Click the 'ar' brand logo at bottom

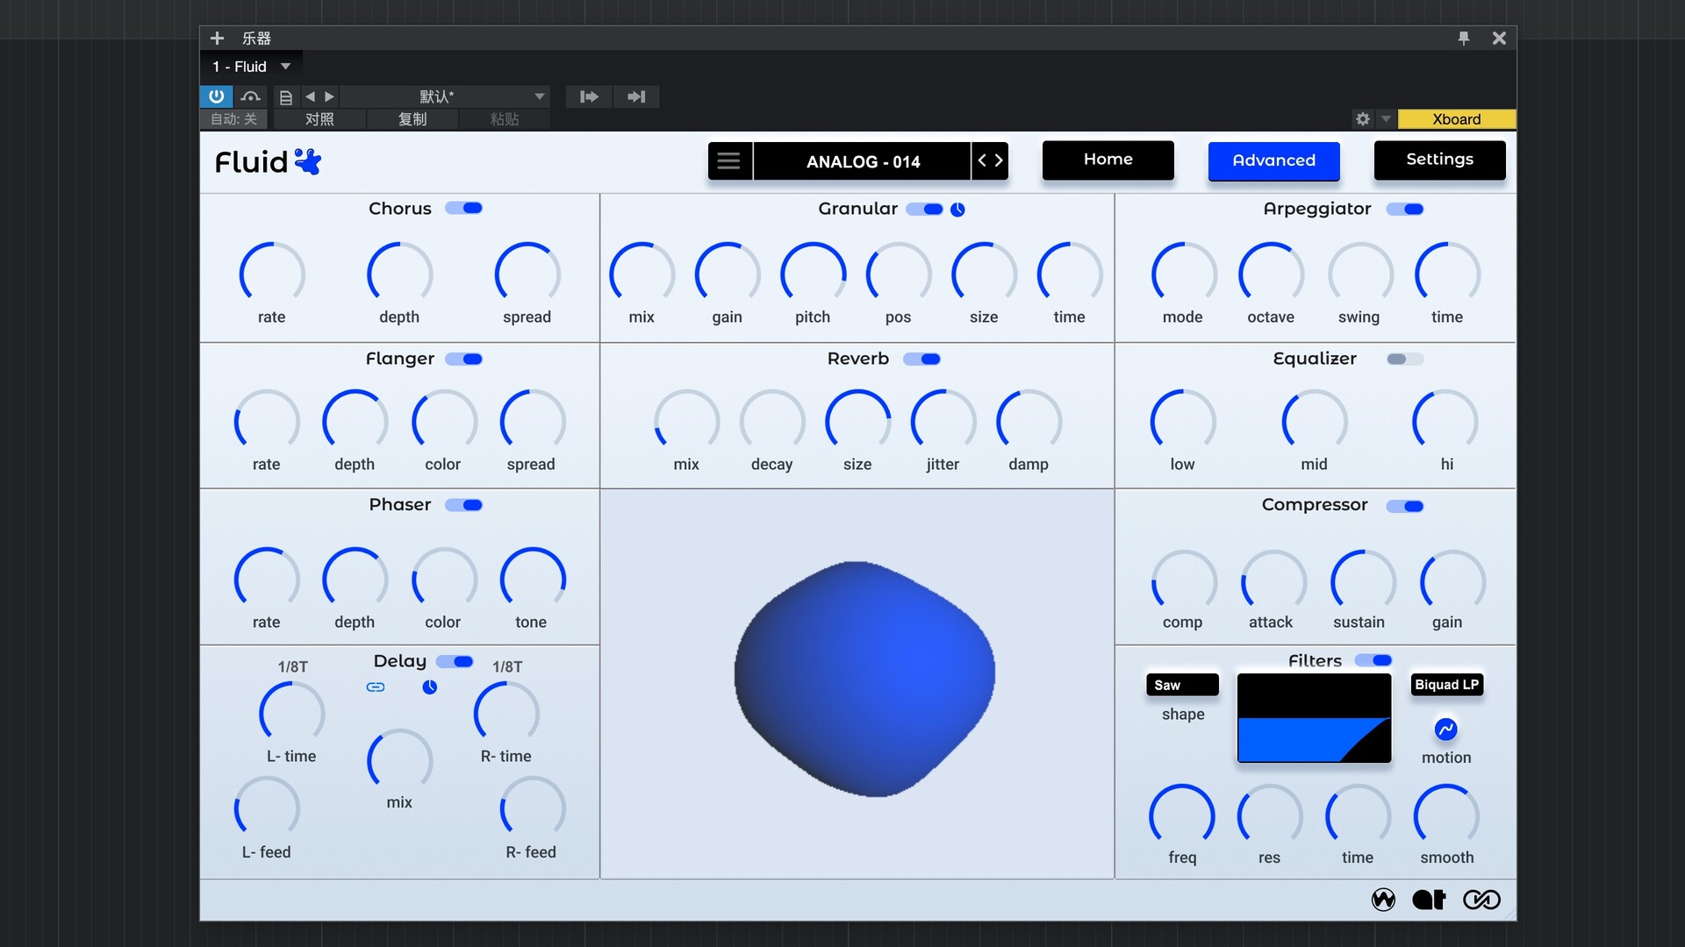1429,900
